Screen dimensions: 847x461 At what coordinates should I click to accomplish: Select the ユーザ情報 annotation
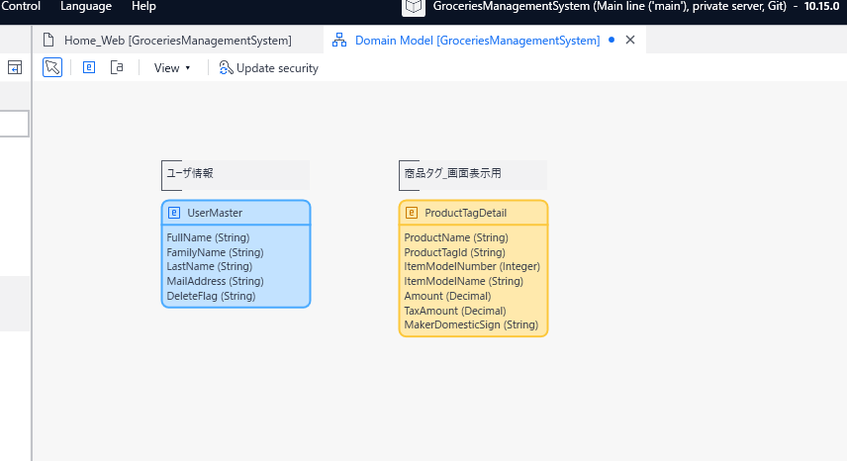(x=235, y=175)
